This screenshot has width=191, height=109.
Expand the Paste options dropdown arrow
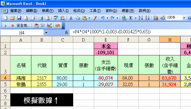pyautogui.click(x=89, y=18)
